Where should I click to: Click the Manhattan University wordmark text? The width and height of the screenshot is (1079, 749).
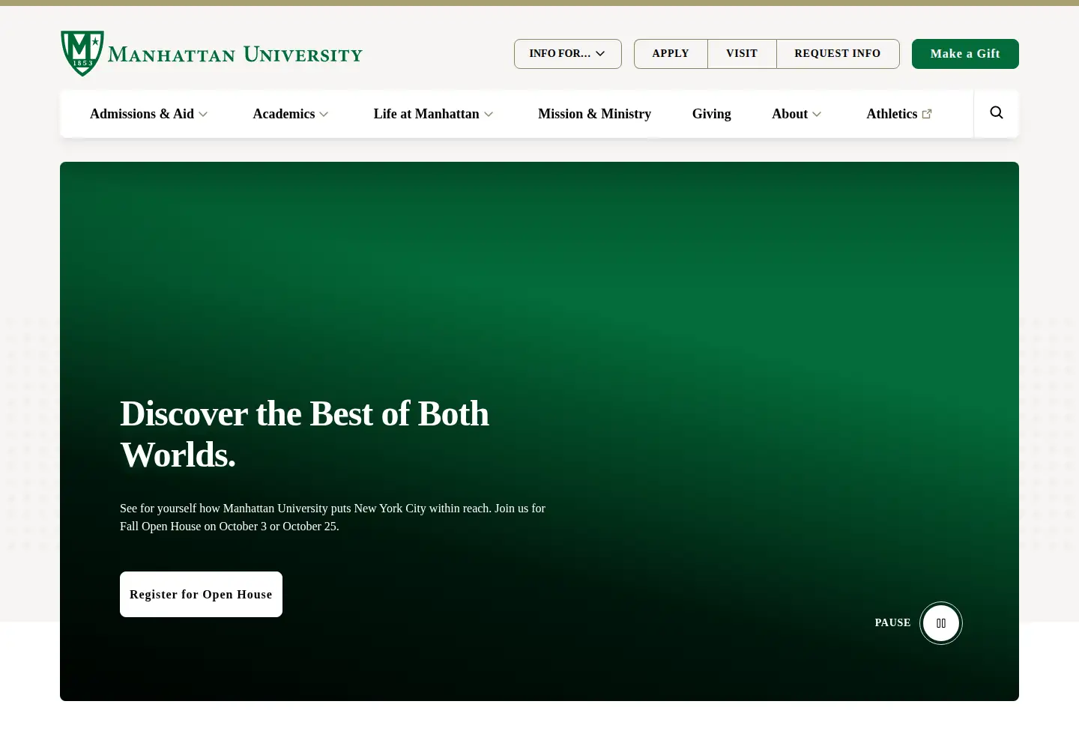click(x=235, y=54)
